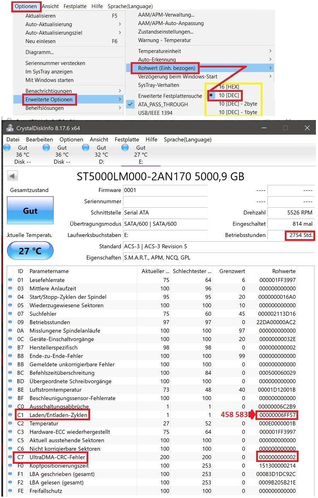
Task: Expand the Auto-Aktualisierung submenu
Action: tap(120, 24)
